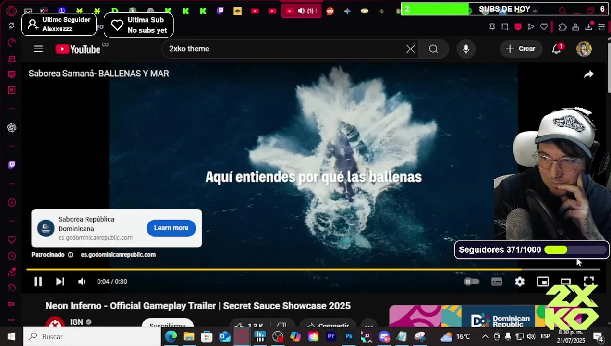Click the taskbar Buscar search box
This screenshot has width=611, height=346.
point(92,337)
